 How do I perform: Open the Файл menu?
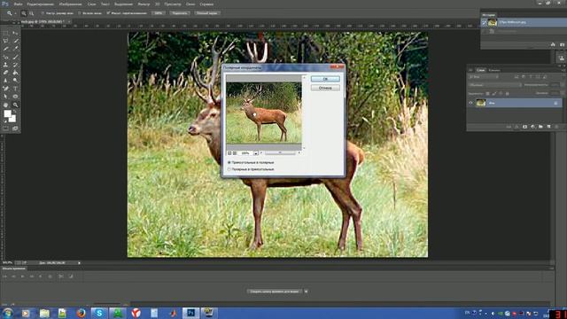(18, 4)
